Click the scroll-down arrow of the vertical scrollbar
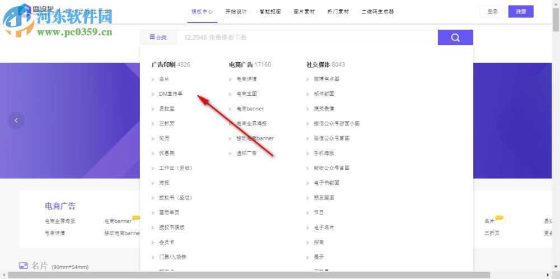The image size is (560, 279). tap(556, 266)
